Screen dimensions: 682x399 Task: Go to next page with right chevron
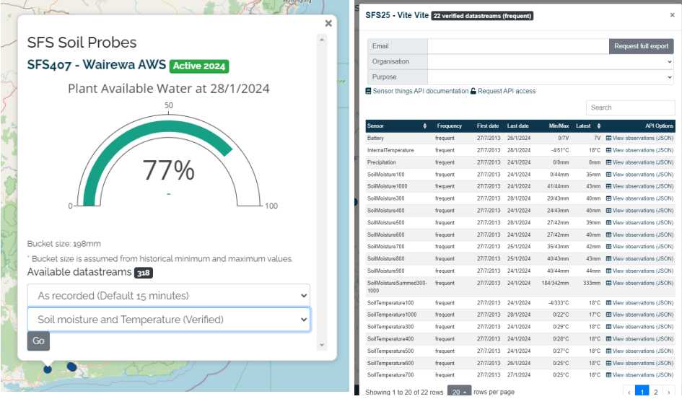coord(669,392)
